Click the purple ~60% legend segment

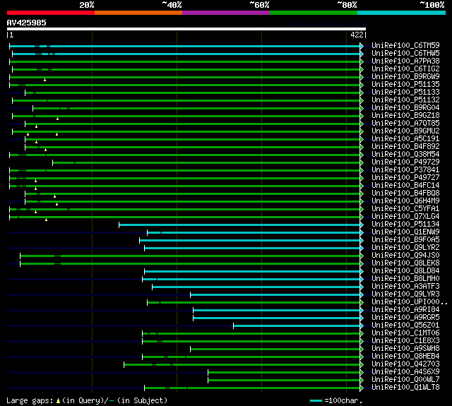(225, 12)
